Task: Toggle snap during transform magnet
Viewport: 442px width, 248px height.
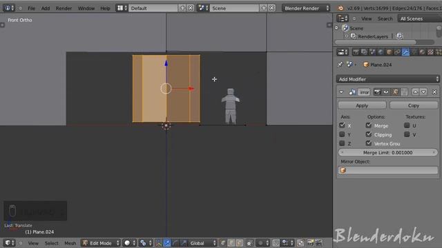Action: tap(276, 242)
